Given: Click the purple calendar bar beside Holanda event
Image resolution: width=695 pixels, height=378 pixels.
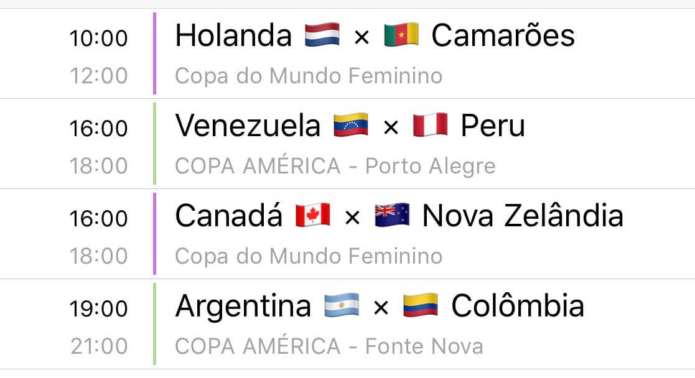Looking at the screenshot, I should tap(154, 53).
